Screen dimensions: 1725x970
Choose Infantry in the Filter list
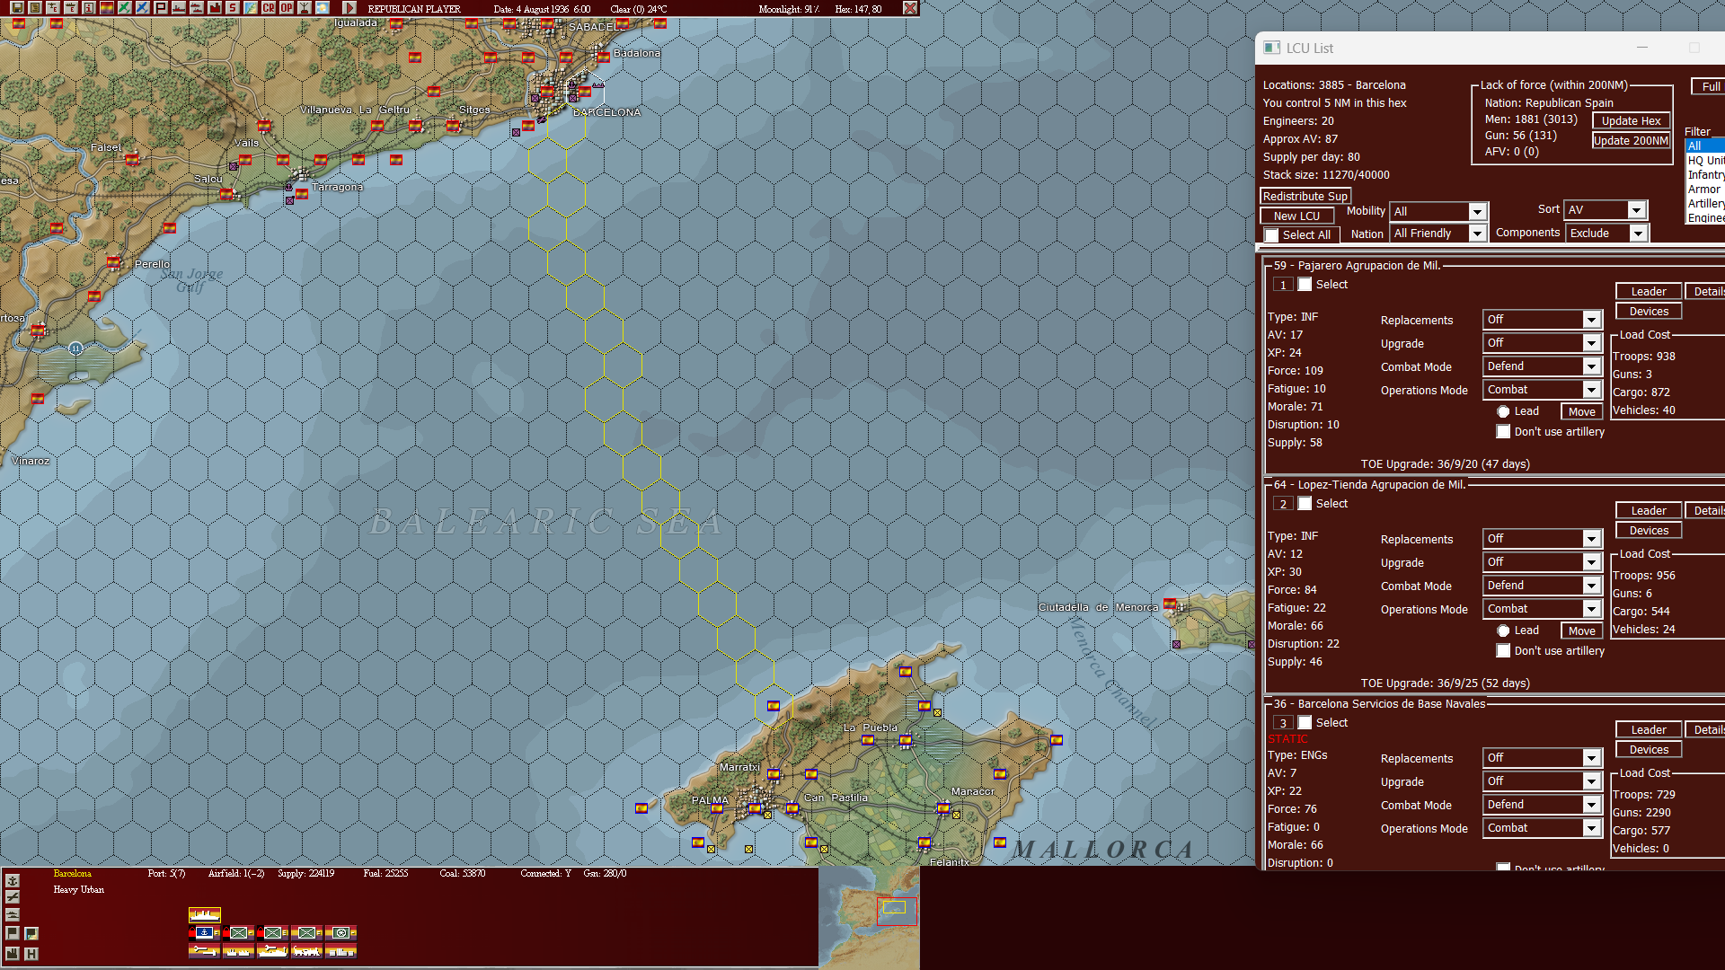[x=1704, y=174]
